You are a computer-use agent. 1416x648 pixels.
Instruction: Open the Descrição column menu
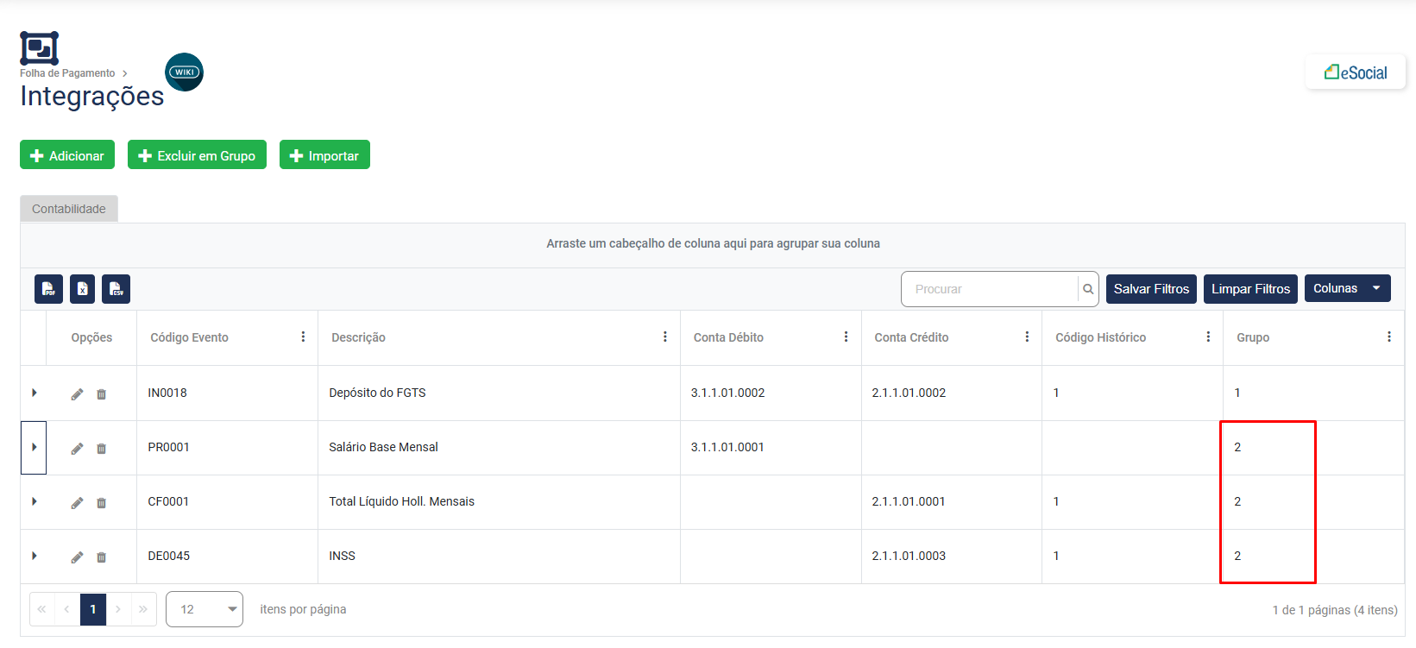(664, 337)
